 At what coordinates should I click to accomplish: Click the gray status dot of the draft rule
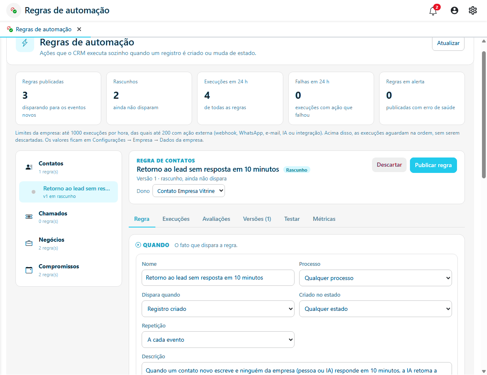34,192
